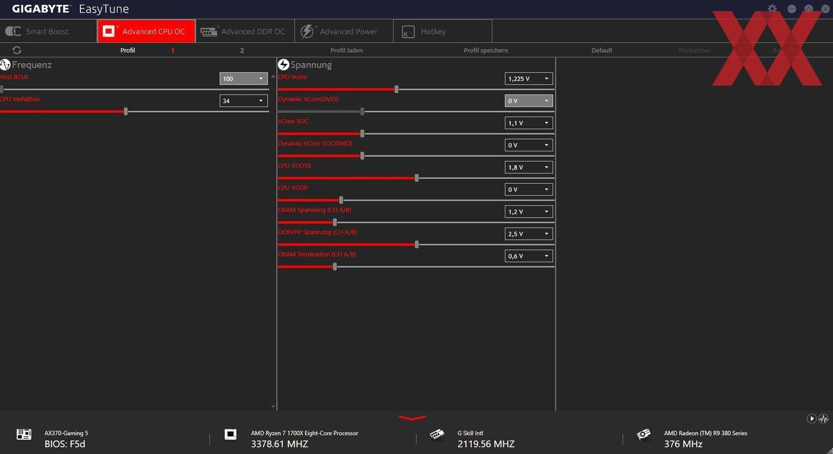Screen dimensions: 833x454
Task: Click the play icon in bottom right corner
Action: pos(812,418)
